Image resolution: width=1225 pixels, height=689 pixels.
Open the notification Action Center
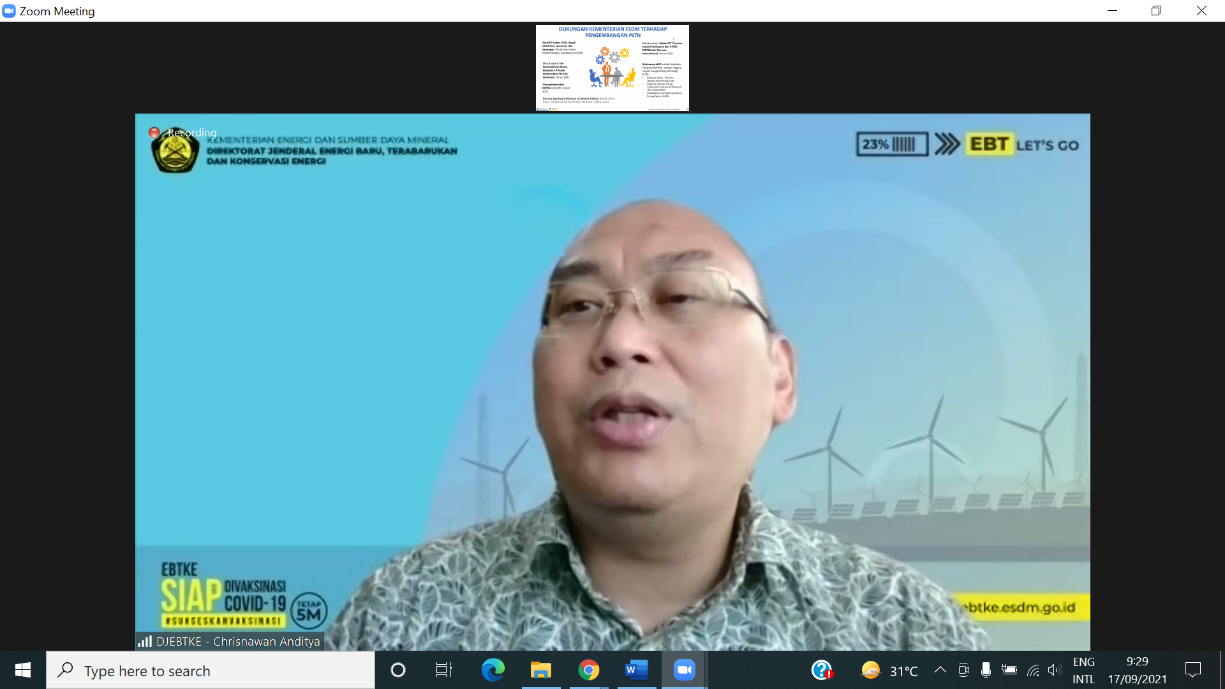pyautogui.click(x=1193, y=670)
